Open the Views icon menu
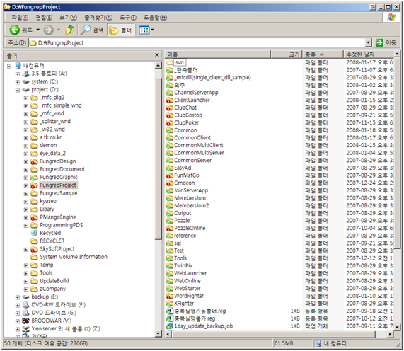The image size is (404, 351). click(144, 30)
